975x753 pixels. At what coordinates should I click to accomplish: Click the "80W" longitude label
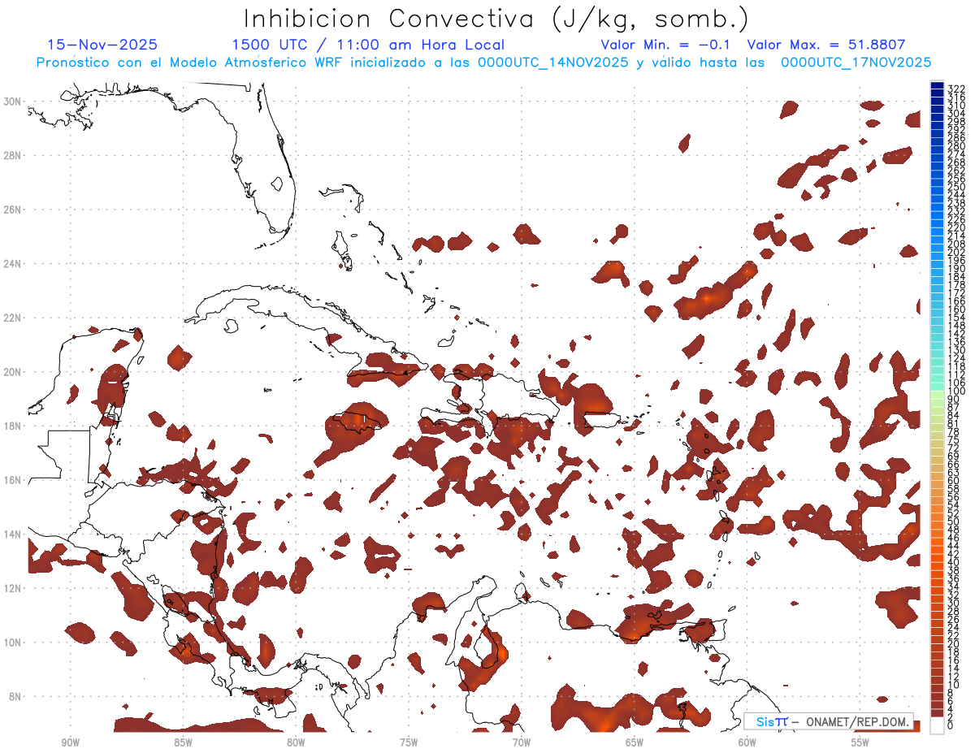[x=296, y=742]
